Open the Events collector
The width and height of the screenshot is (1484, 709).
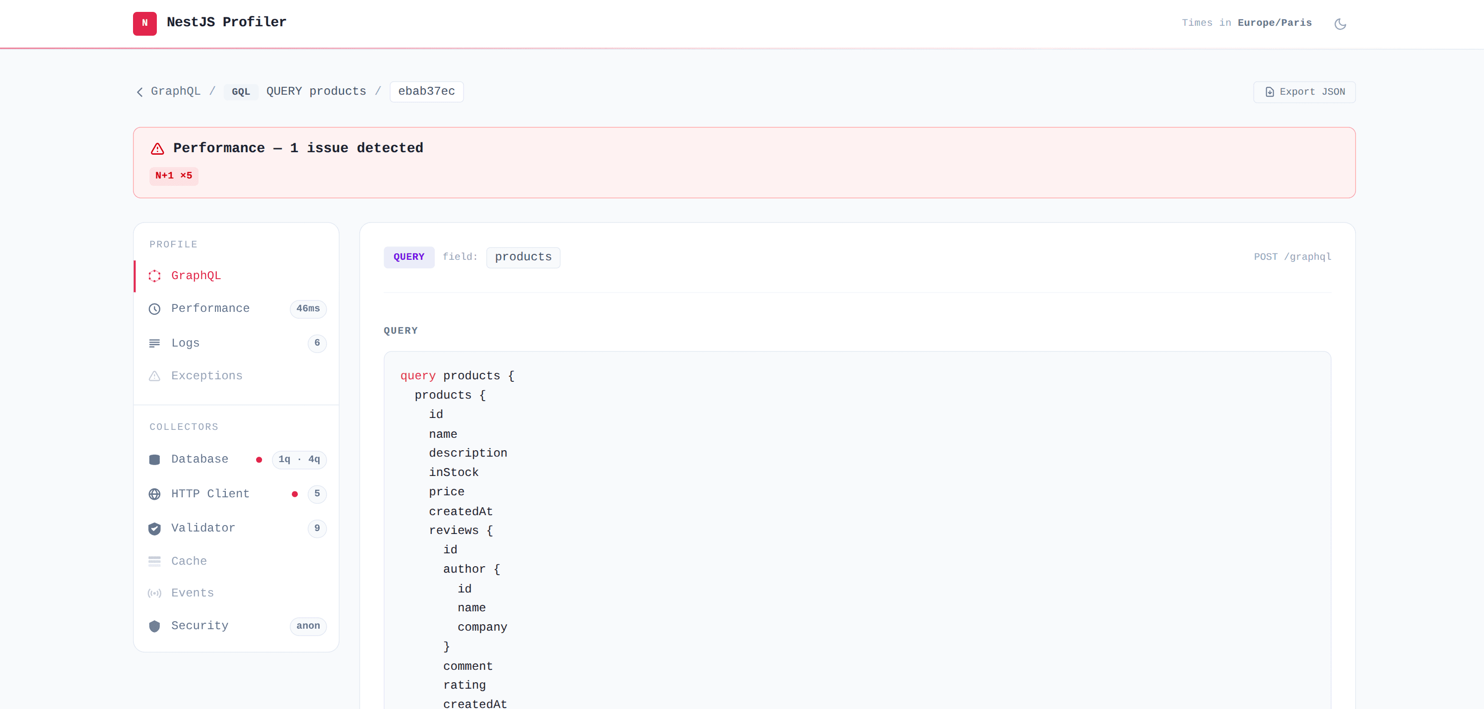pos(237,593)
